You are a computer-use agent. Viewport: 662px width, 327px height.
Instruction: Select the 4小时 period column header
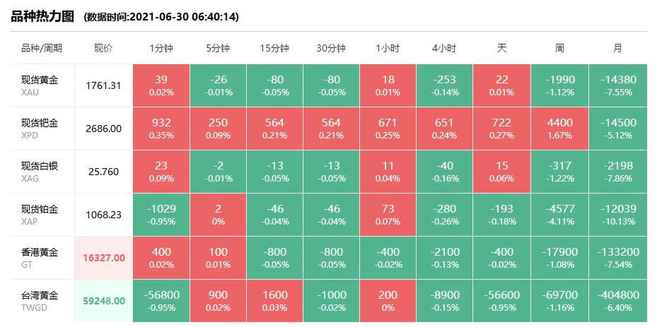pyautogui.click(x=444, y=48)
